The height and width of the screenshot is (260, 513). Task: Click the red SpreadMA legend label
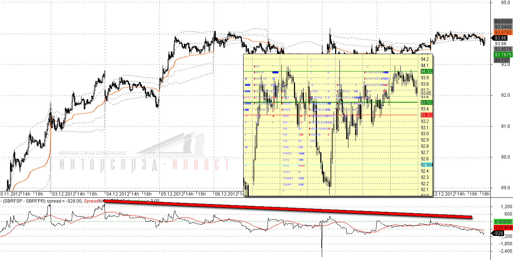tap(94, 201)
